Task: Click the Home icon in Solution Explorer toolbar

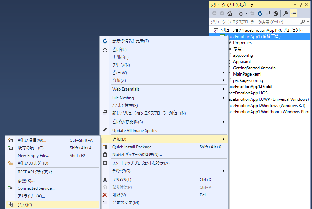Action: tap(230, 13)
